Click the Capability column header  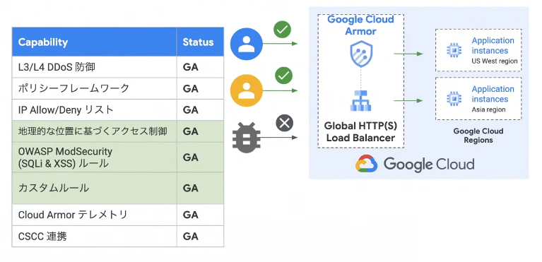95,42
